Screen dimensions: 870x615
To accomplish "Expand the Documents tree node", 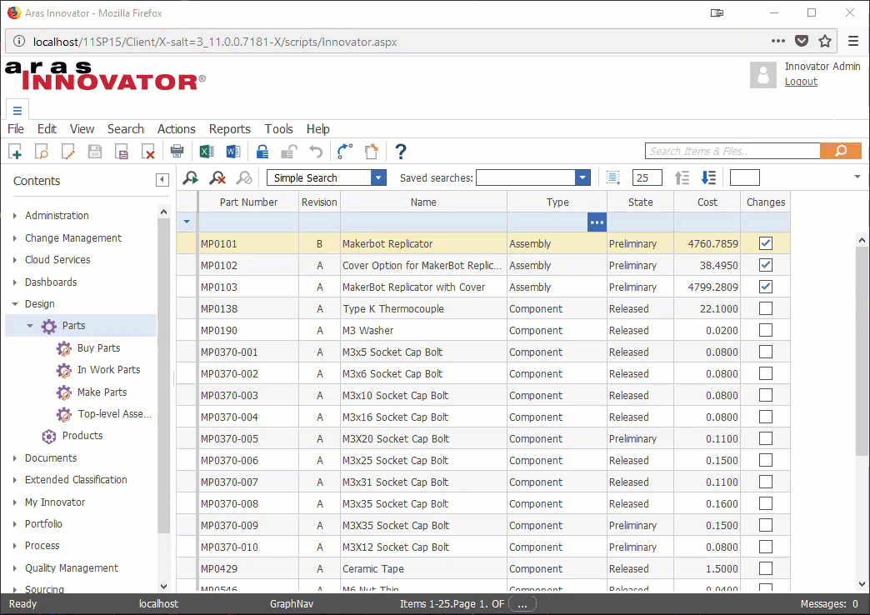I will 15,458.
